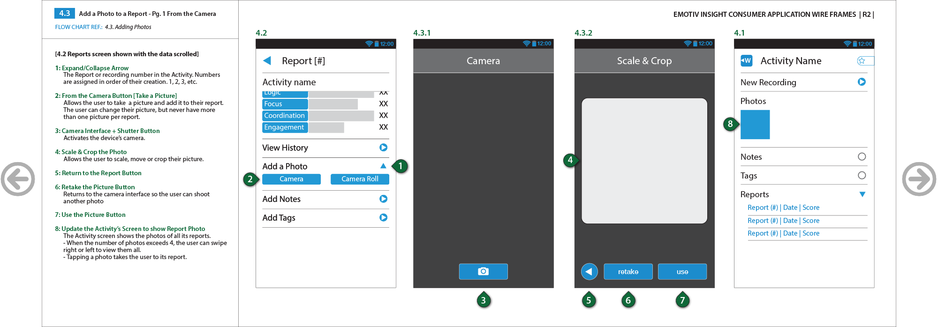Tap the retake button

coord(628,272)
